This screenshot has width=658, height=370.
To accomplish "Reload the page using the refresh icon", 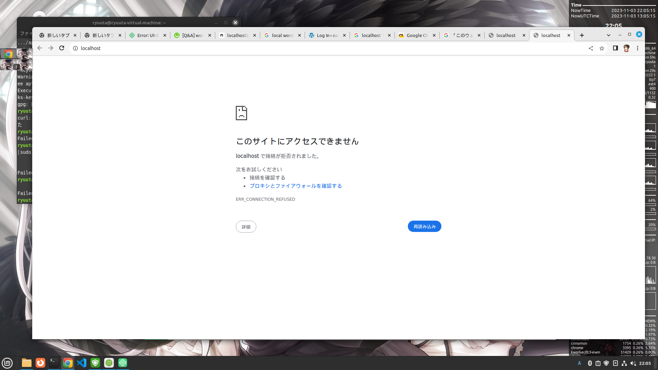I will click(x=62, y=48).
